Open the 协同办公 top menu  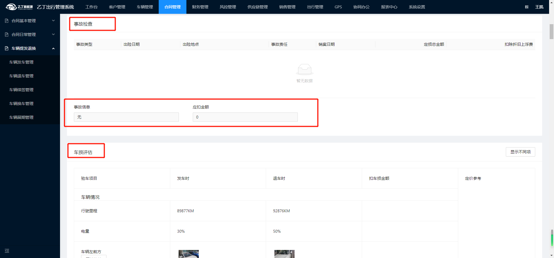click(x=362, y=7)
